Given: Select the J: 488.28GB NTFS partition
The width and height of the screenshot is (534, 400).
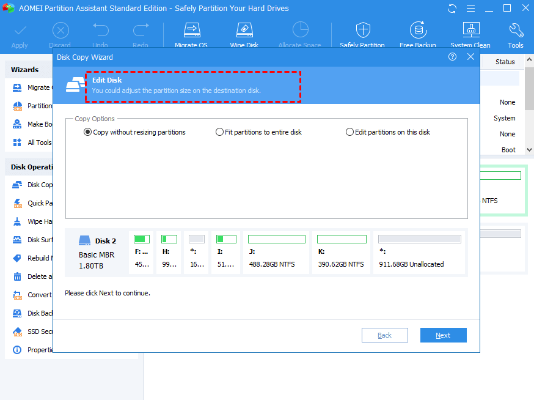Looking at the screenshot, I should [276, 253].
